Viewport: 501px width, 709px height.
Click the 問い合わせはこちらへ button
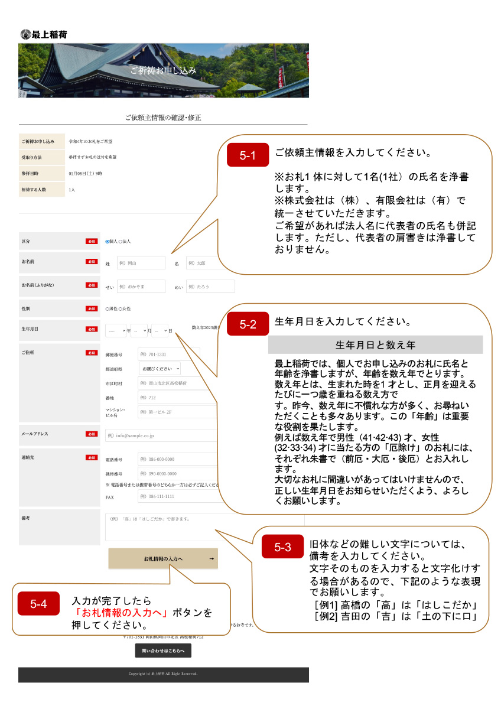pyautogui.click(x=163, y=651)
